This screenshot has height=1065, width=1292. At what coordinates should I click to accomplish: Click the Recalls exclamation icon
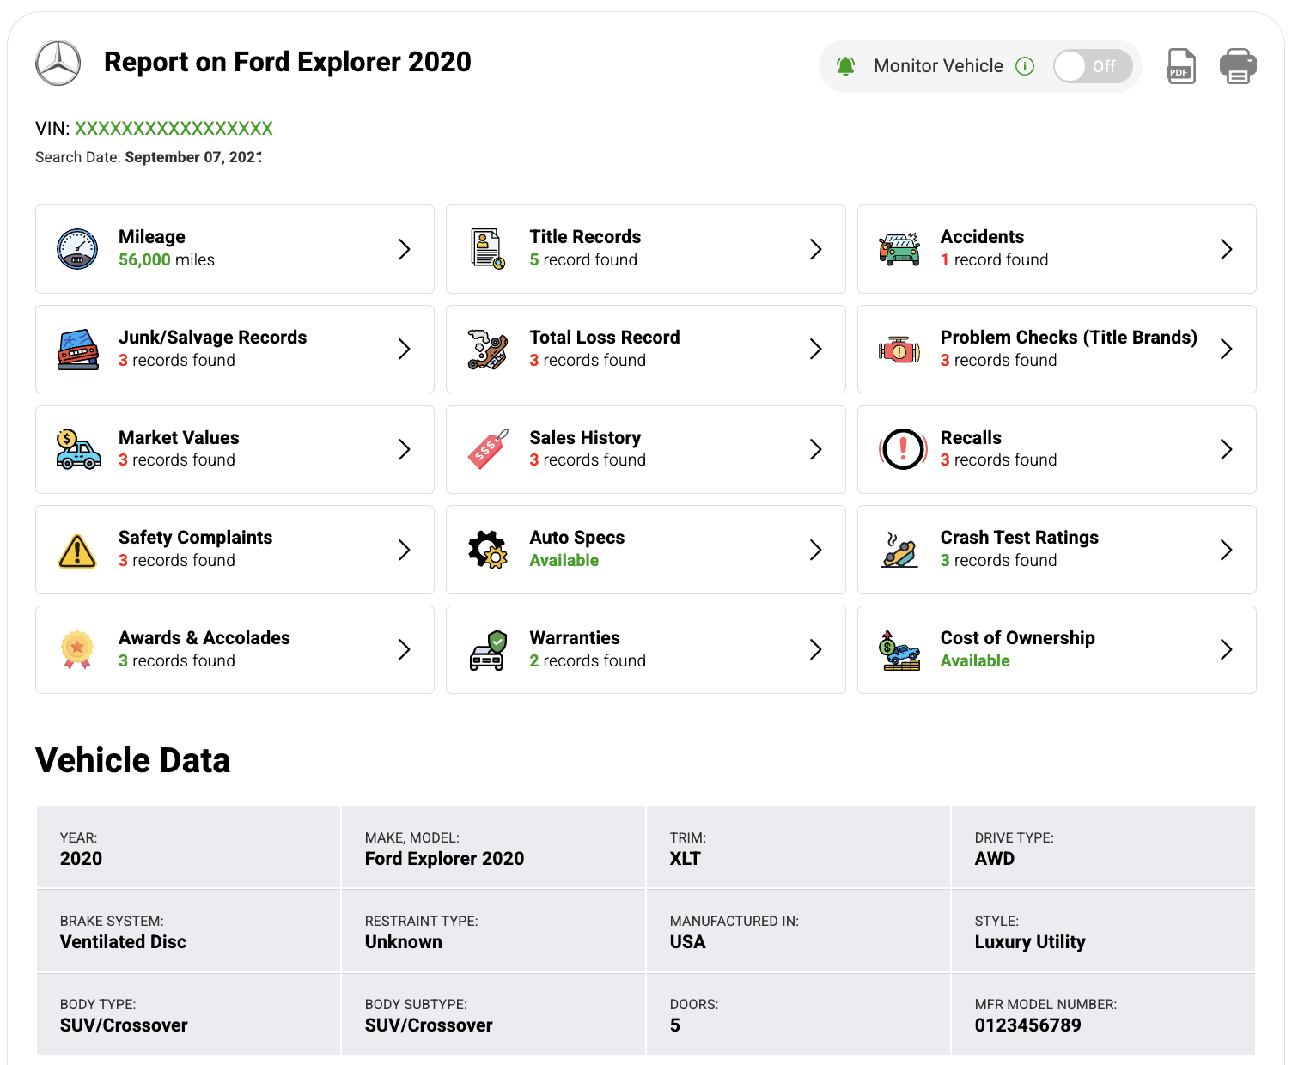pyautogui.click(x=901, y=448)
